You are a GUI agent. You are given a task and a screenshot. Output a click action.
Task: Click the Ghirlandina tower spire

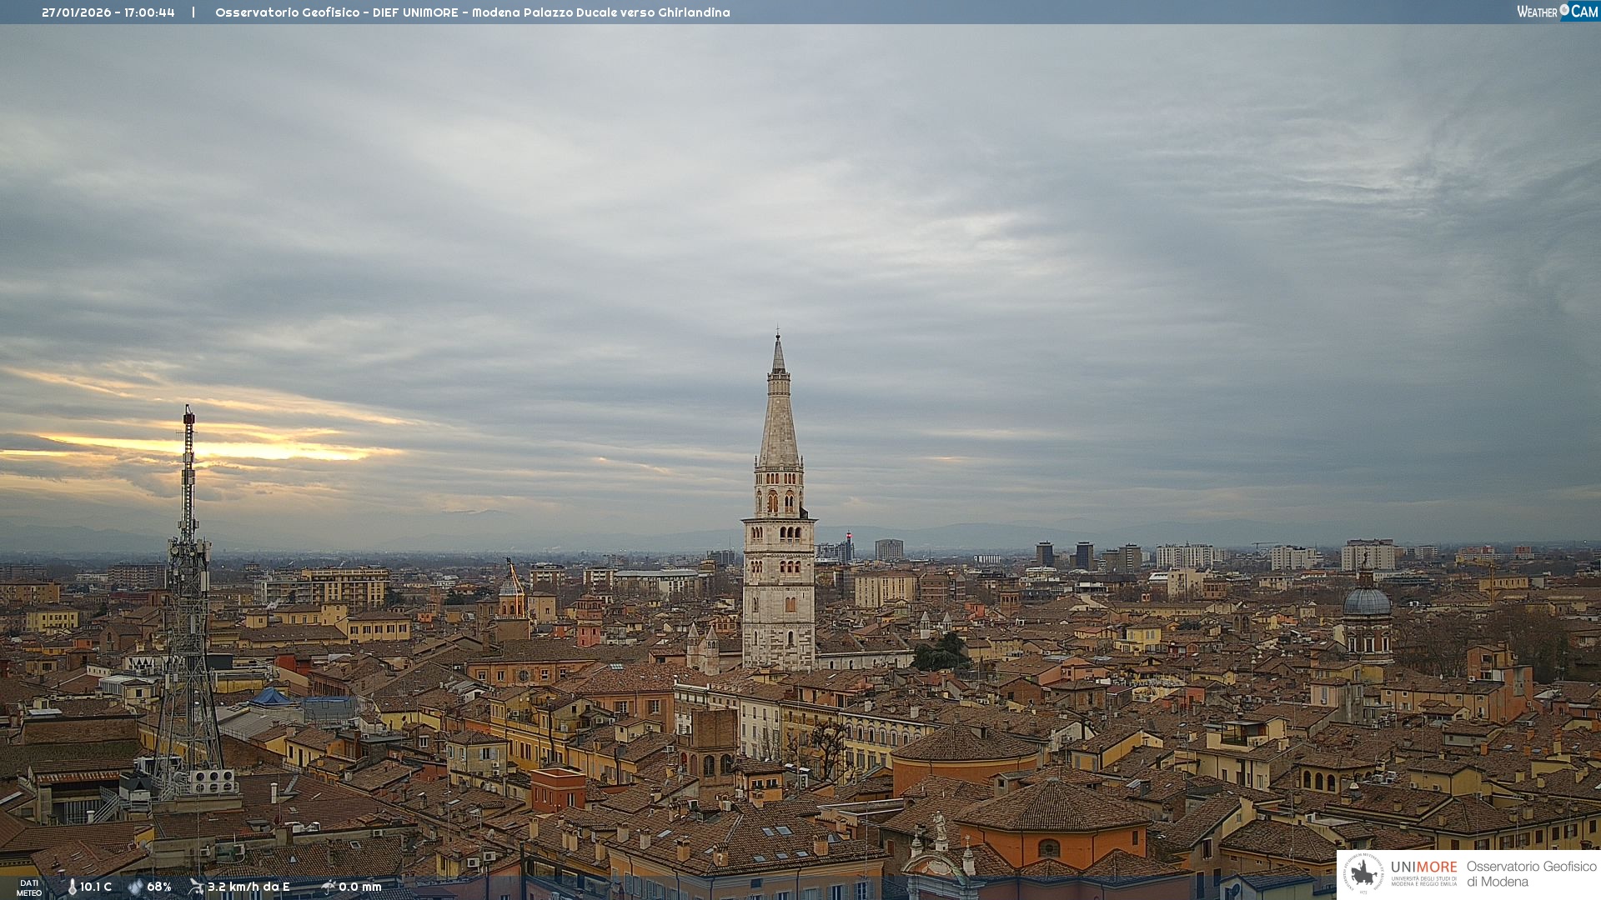[779, 408]
